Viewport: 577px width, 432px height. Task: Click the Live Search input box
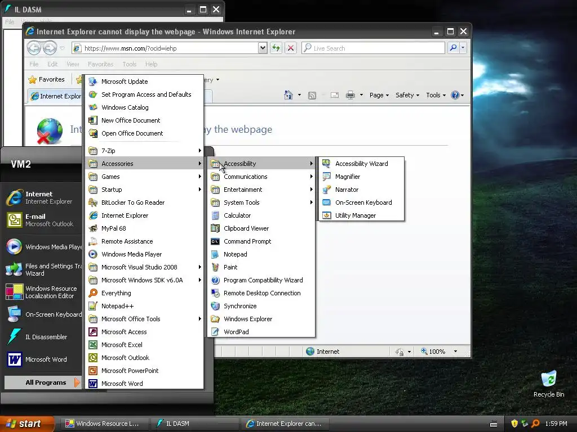click(x=373, y=48)
